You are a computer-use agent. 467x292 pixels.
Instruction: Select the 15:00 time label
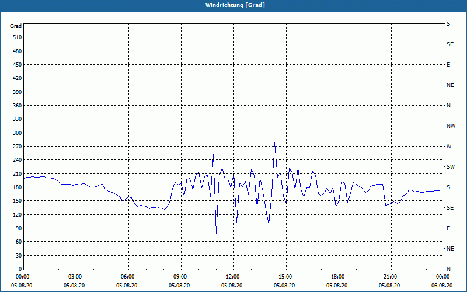[x=284, y=276]
